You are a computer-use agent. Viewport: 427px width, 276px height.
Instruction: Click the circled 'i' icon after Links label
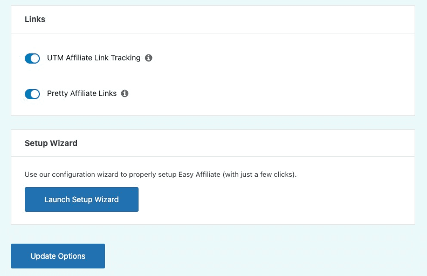coord(125,94)
